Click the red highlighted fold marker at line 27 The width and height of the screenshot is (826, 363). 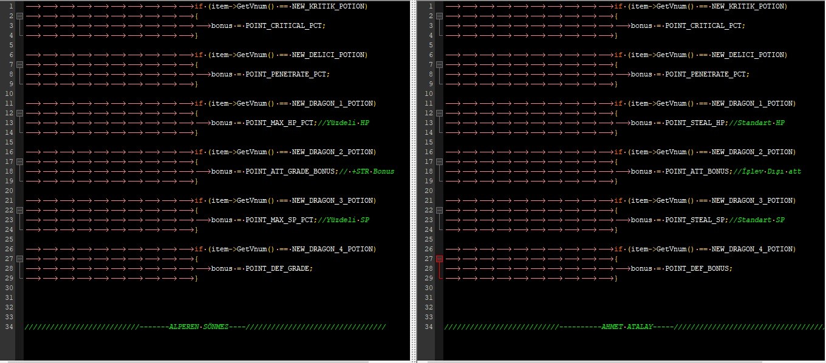(x=439, y=259)
